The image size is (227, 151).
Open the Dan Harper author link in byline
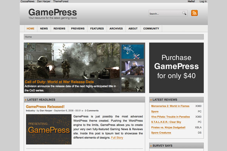tap(46, 111)
